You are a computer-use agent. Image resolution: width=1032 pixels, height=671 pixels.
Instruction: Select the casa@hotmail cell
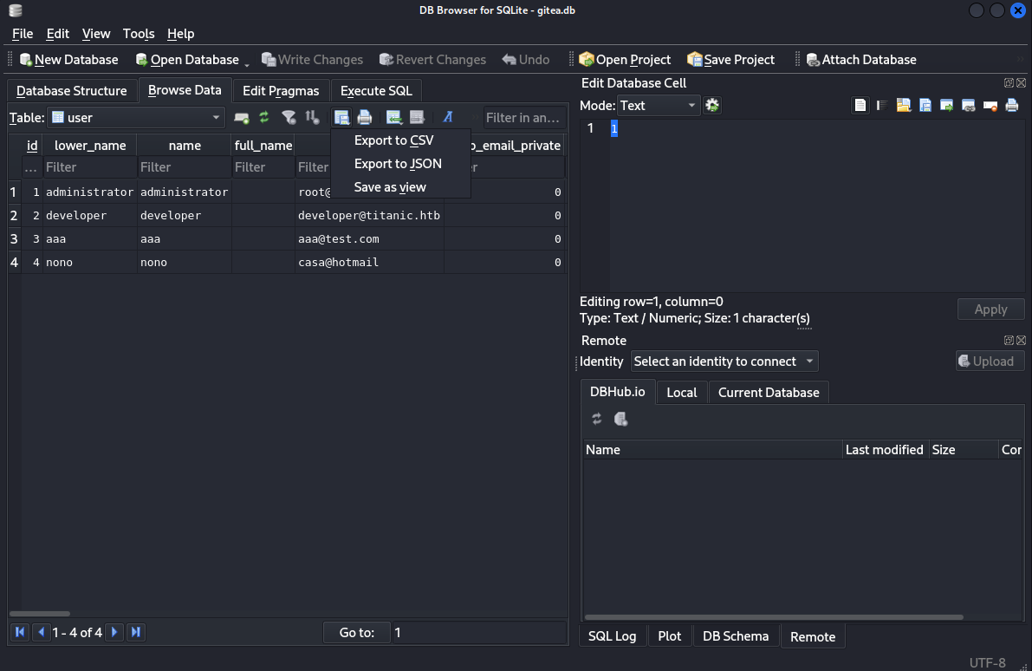click(369, 263)
